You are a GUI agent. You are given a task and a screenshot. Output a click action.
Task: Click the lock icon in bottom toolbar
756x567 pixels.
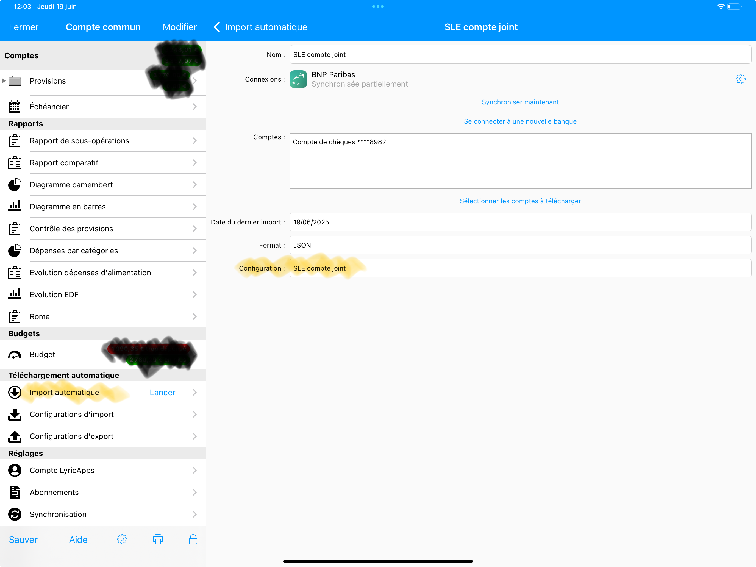(193, 539)
